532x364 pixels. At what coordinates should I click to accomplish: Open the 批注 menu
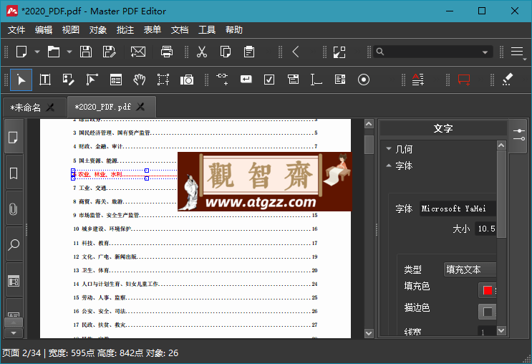point(125,30)
